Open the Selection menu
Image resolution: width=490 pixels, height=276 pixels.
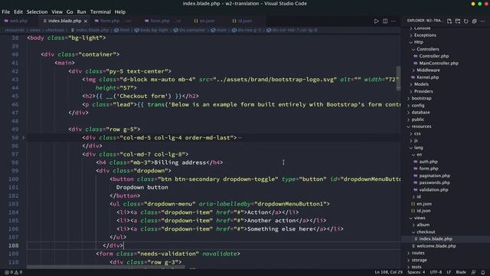[x=37, y=12]
